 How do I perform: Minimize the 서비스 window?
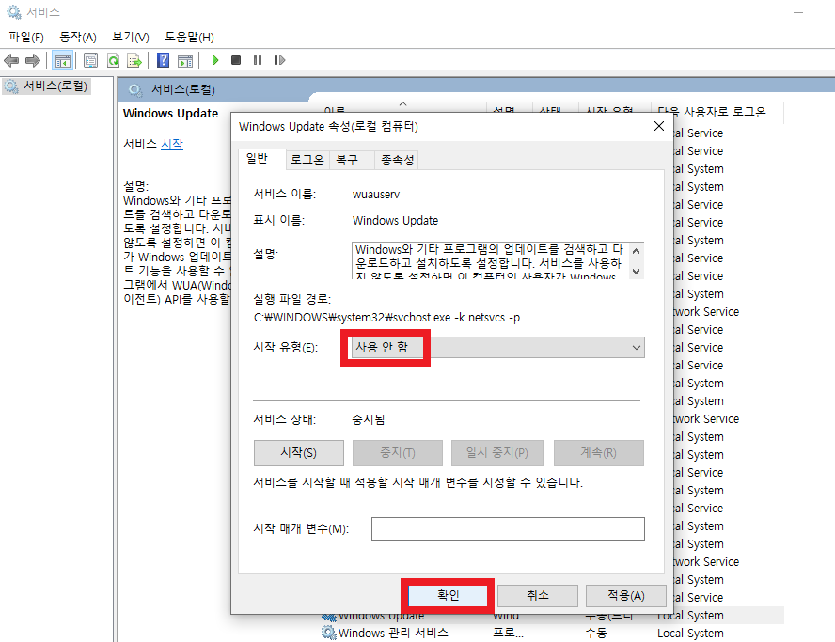(x=798, y=12)
